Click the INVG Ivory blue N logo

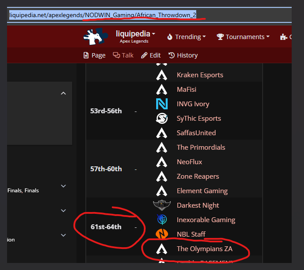162,104
